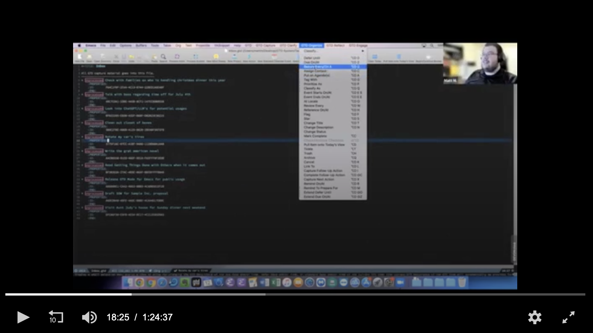Choose Mark Complete from the menu
This screenshot has height=333, width=593.
[315, 136]
